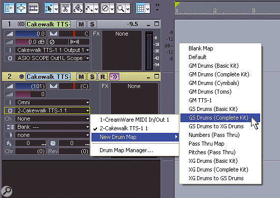The height and width of the screenshot is (198, 280).
Task: Select the Zoom magnifier tool in toolbar
Action: coord(121,8)
